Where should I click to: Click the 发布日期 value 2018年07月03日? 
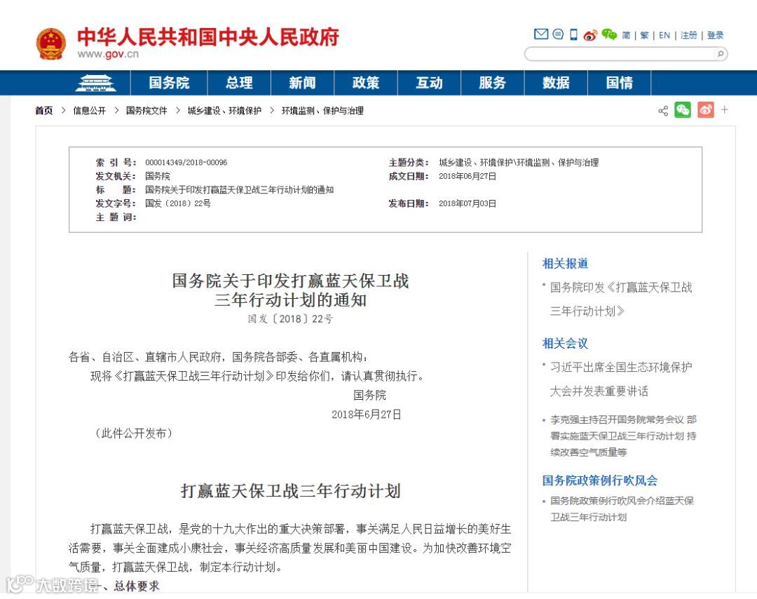(x=468, y=203)
